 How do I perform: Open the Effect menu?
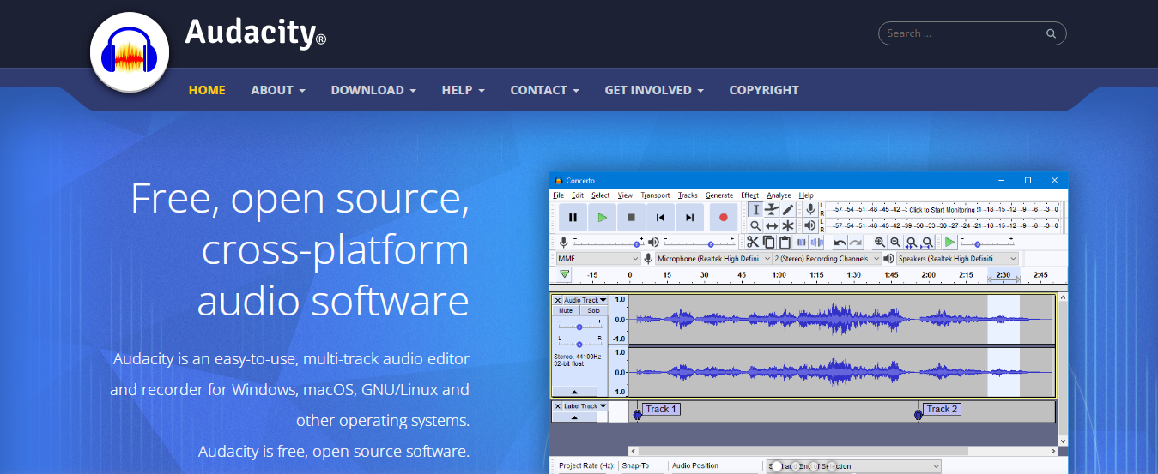749,195
